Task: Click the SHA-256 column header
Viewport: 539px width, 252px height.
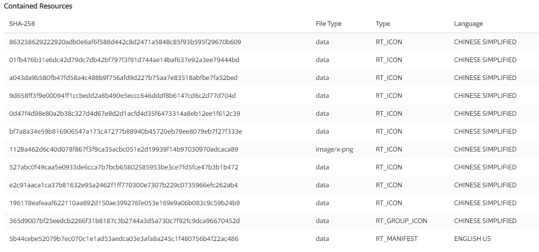Action: pyautogui.click(x=22, y=24)
